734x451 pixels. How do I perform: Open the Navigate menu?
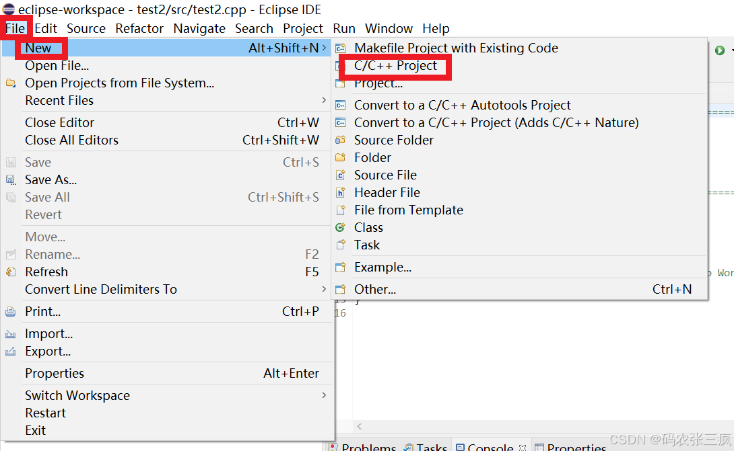click(x=199, y=28)
